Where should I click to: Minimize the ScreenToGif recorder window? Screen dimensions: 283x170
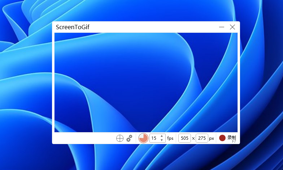(x=222, y=27)
